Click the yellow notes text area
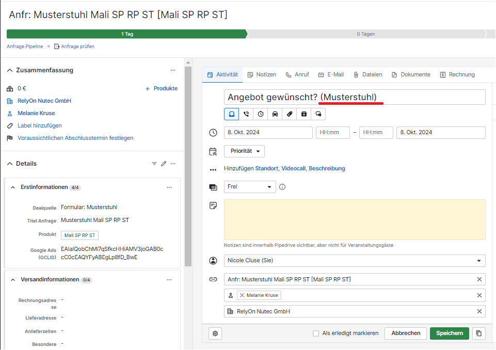The height and width of the screenshot is (350, 496). [354, 219]
